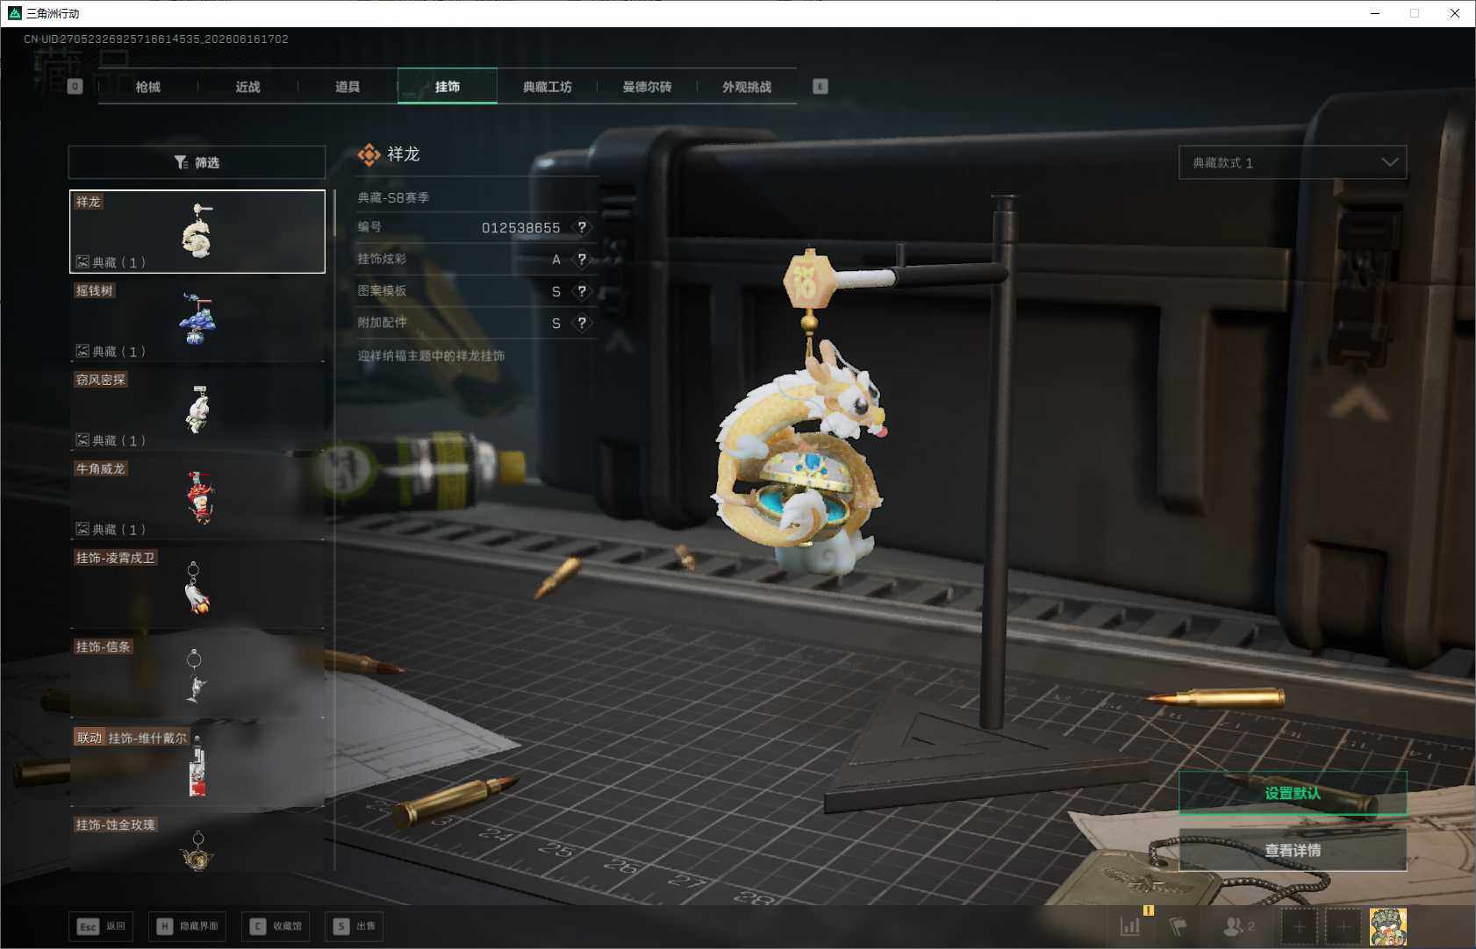The width and height of the screenshot is (1476, 949).
Task: Click the 迎祥纳福主题中的祥龙挂饰 description
Action: click(431, 356)
